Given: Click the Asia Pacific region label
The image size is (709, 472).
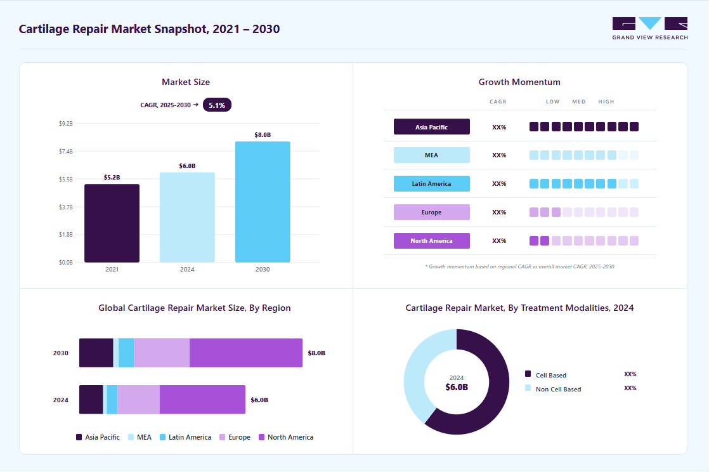Looking at the screenshot, I should point(431,127).
